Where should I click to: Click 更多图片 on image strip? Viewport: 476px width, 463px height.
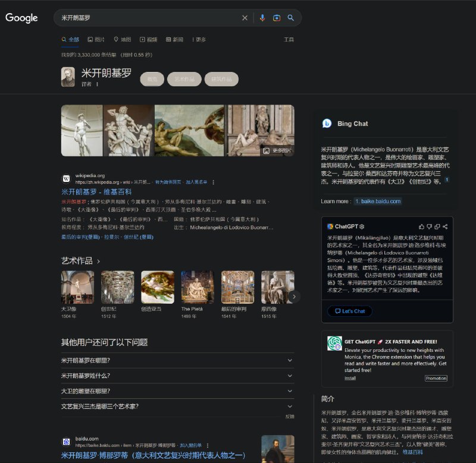[277, 151]
